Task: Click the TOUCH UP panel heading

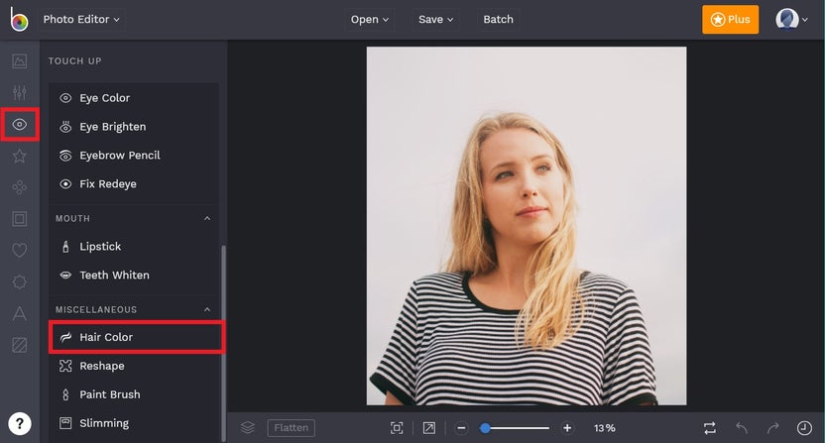Action: 74,61
